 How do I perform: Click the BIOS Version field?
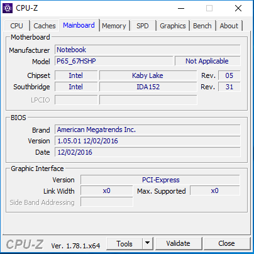coord(148,141)
